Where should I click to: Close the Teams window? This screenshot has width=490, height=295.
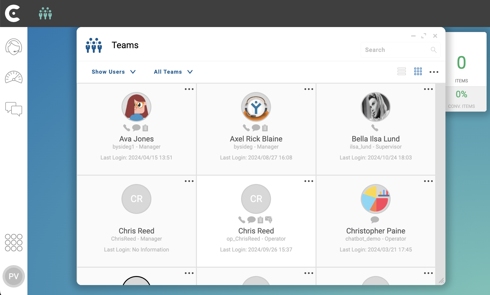435,36
